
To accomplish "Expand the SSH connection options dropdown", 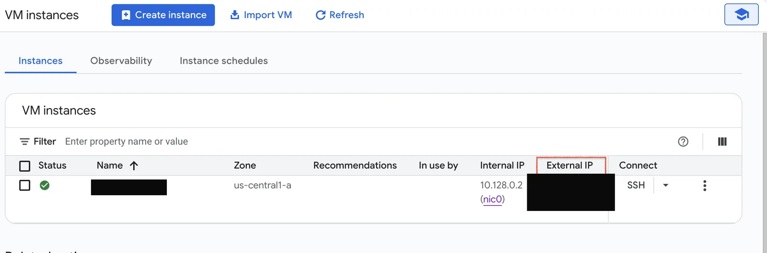I will tap(665, 185).
